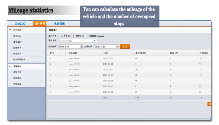Click overspeed count 9 in 2013-02-25 row
The image size is (219, 125).
[171, 86]
